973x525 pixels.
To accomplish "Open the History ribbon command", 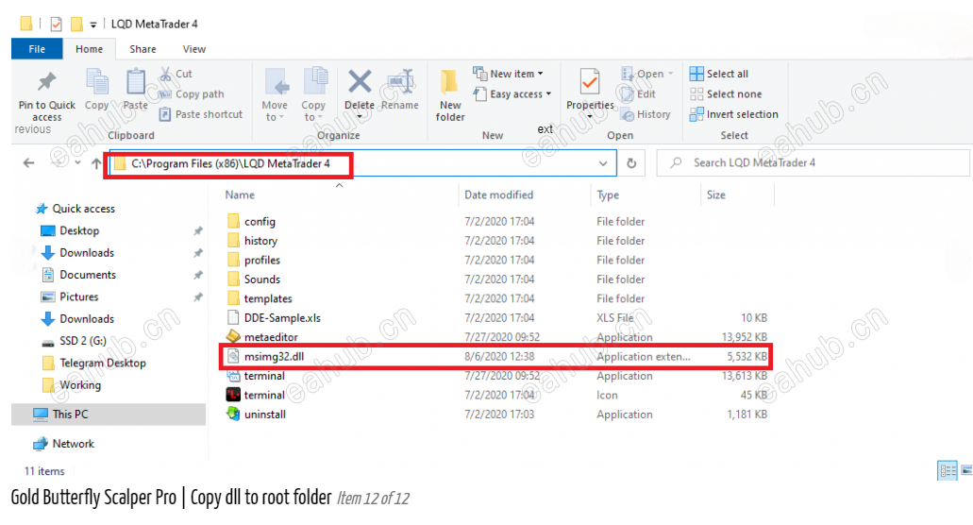I will 646,114.
